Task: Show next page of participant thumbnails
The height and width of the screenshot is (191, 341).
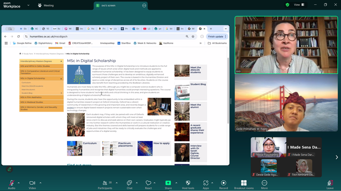Action: coord(337,157)
